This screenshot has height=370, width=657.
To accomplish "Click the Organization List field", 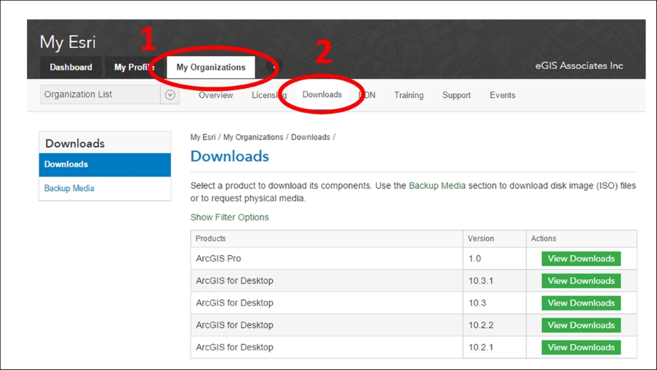I will 101,95.
